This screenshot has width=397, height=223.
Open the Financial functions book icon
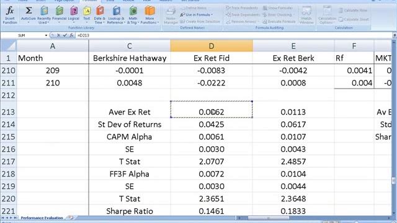click(60, 11)
